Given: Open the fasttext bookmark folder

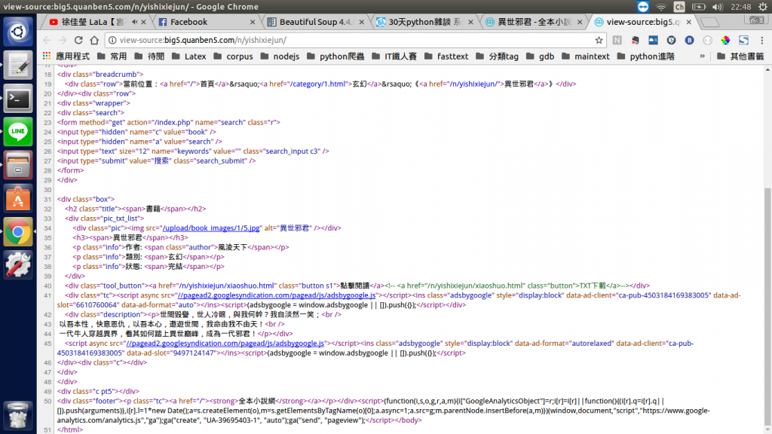Looking at the screenshot, I should 446,57.
